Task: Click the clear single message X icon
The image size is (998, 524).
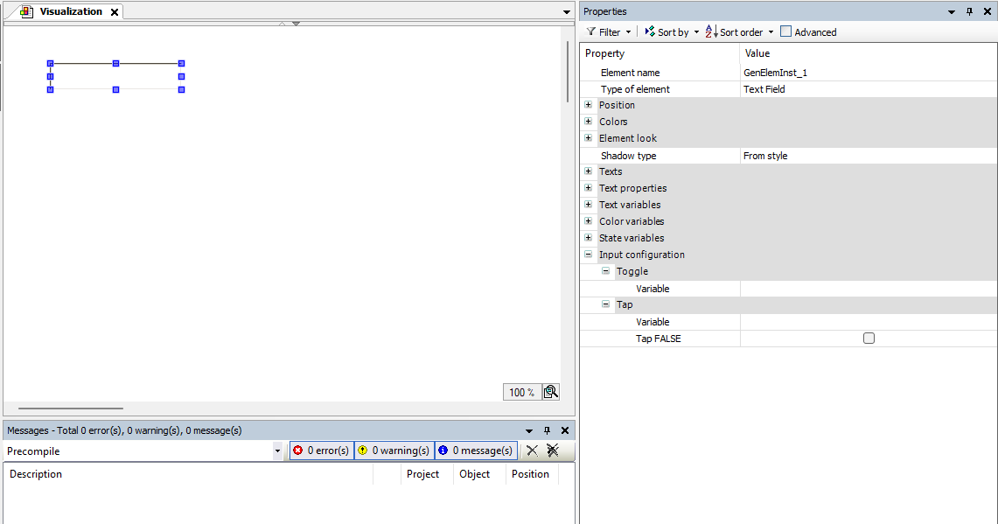Action: pyautogui.click(x=532, y=451)
